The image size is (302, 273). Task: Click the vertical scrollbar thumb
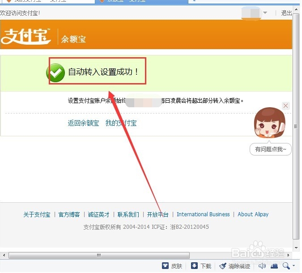click(296, 126)
